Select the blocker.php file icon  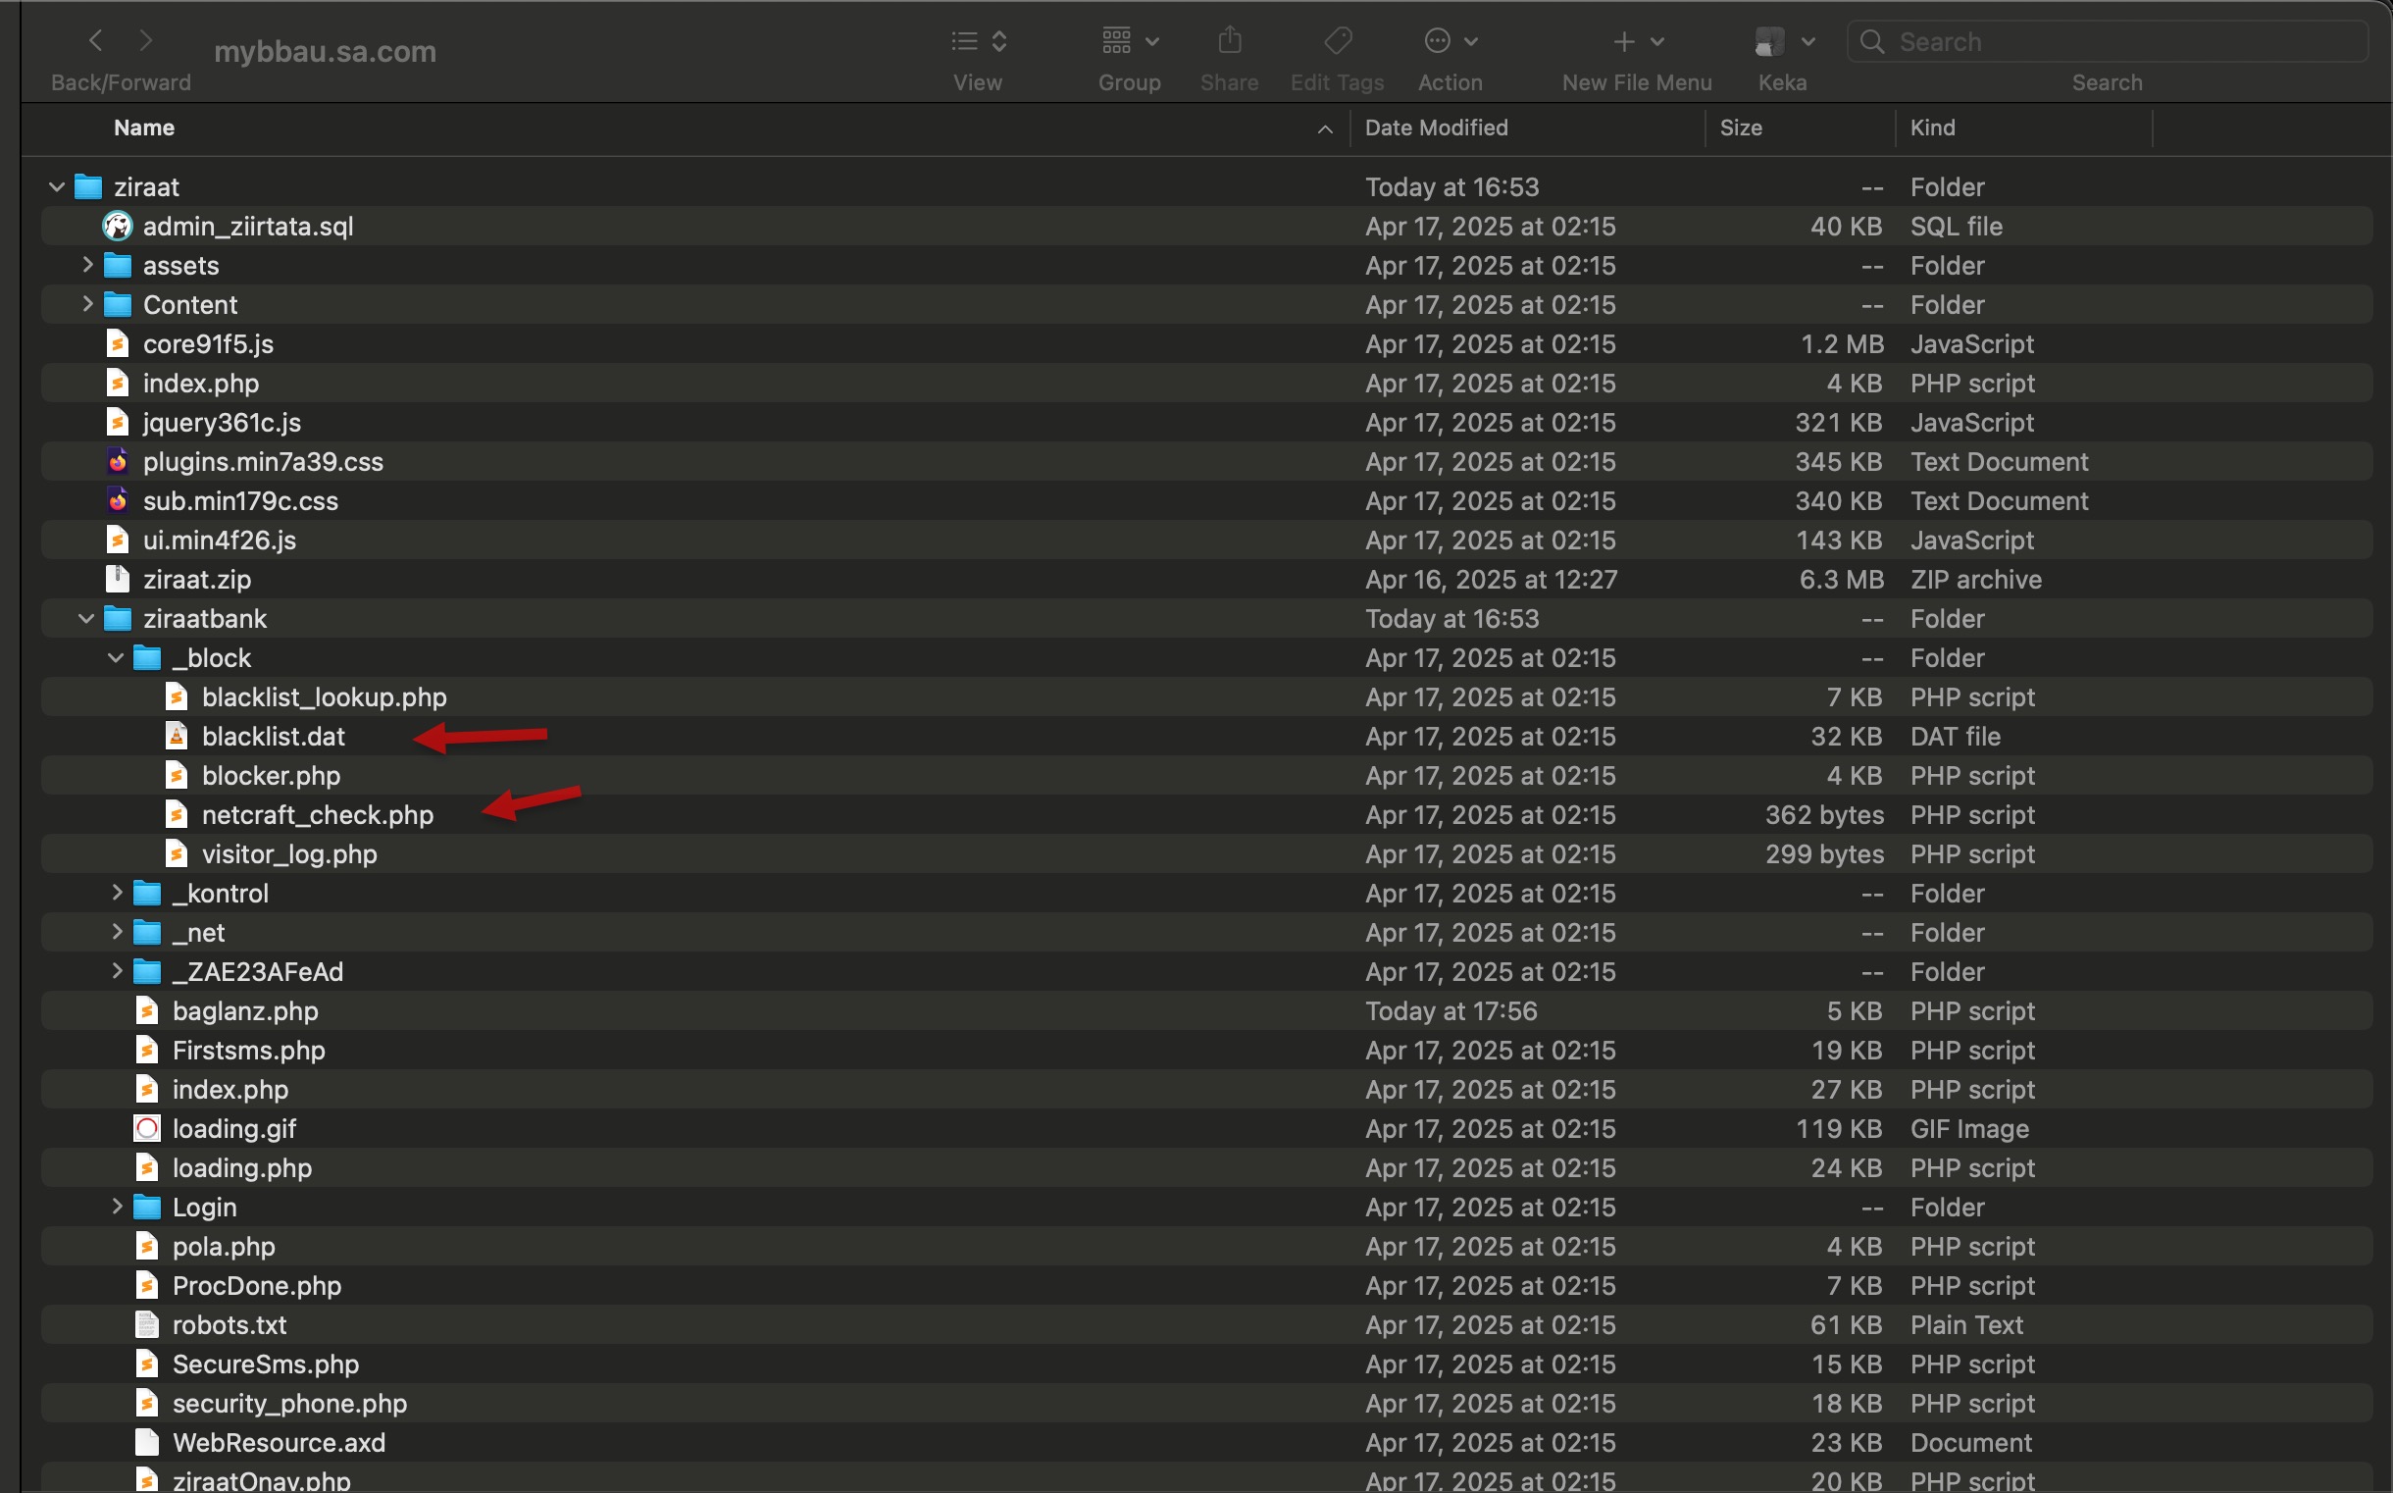pyautogui.click(x=177, y=775)
